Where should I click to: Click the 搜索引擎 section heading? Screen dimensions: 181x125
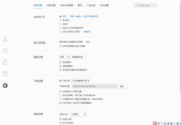[38, 57]
